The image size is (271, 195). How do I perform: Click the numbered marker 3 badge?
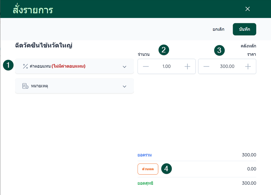coord(219,50)
